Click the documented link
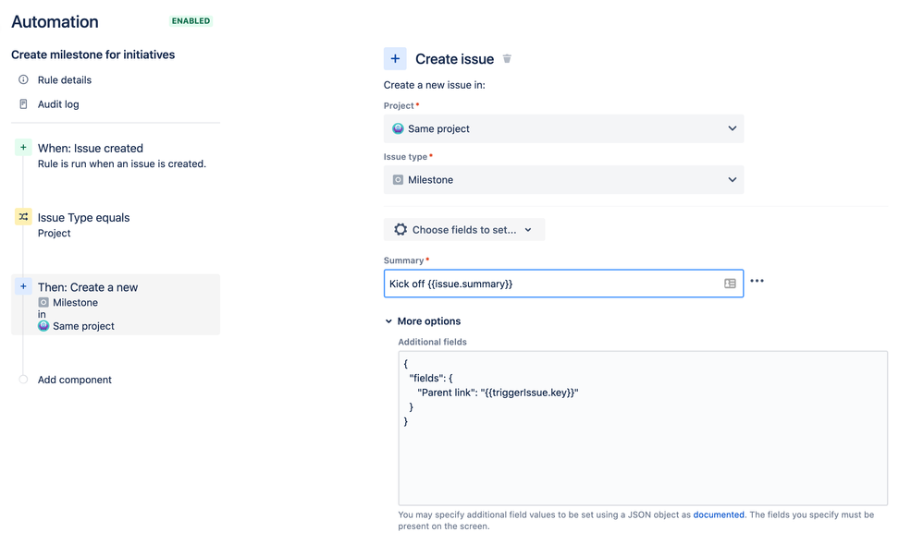The image size is (924, 544). click(719, 514)
